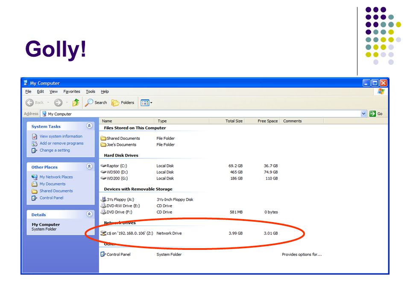The image size is (410, 307).
Task: Select the c$ on '192.168.0.106' (Z:) icon
Action: 103,233
